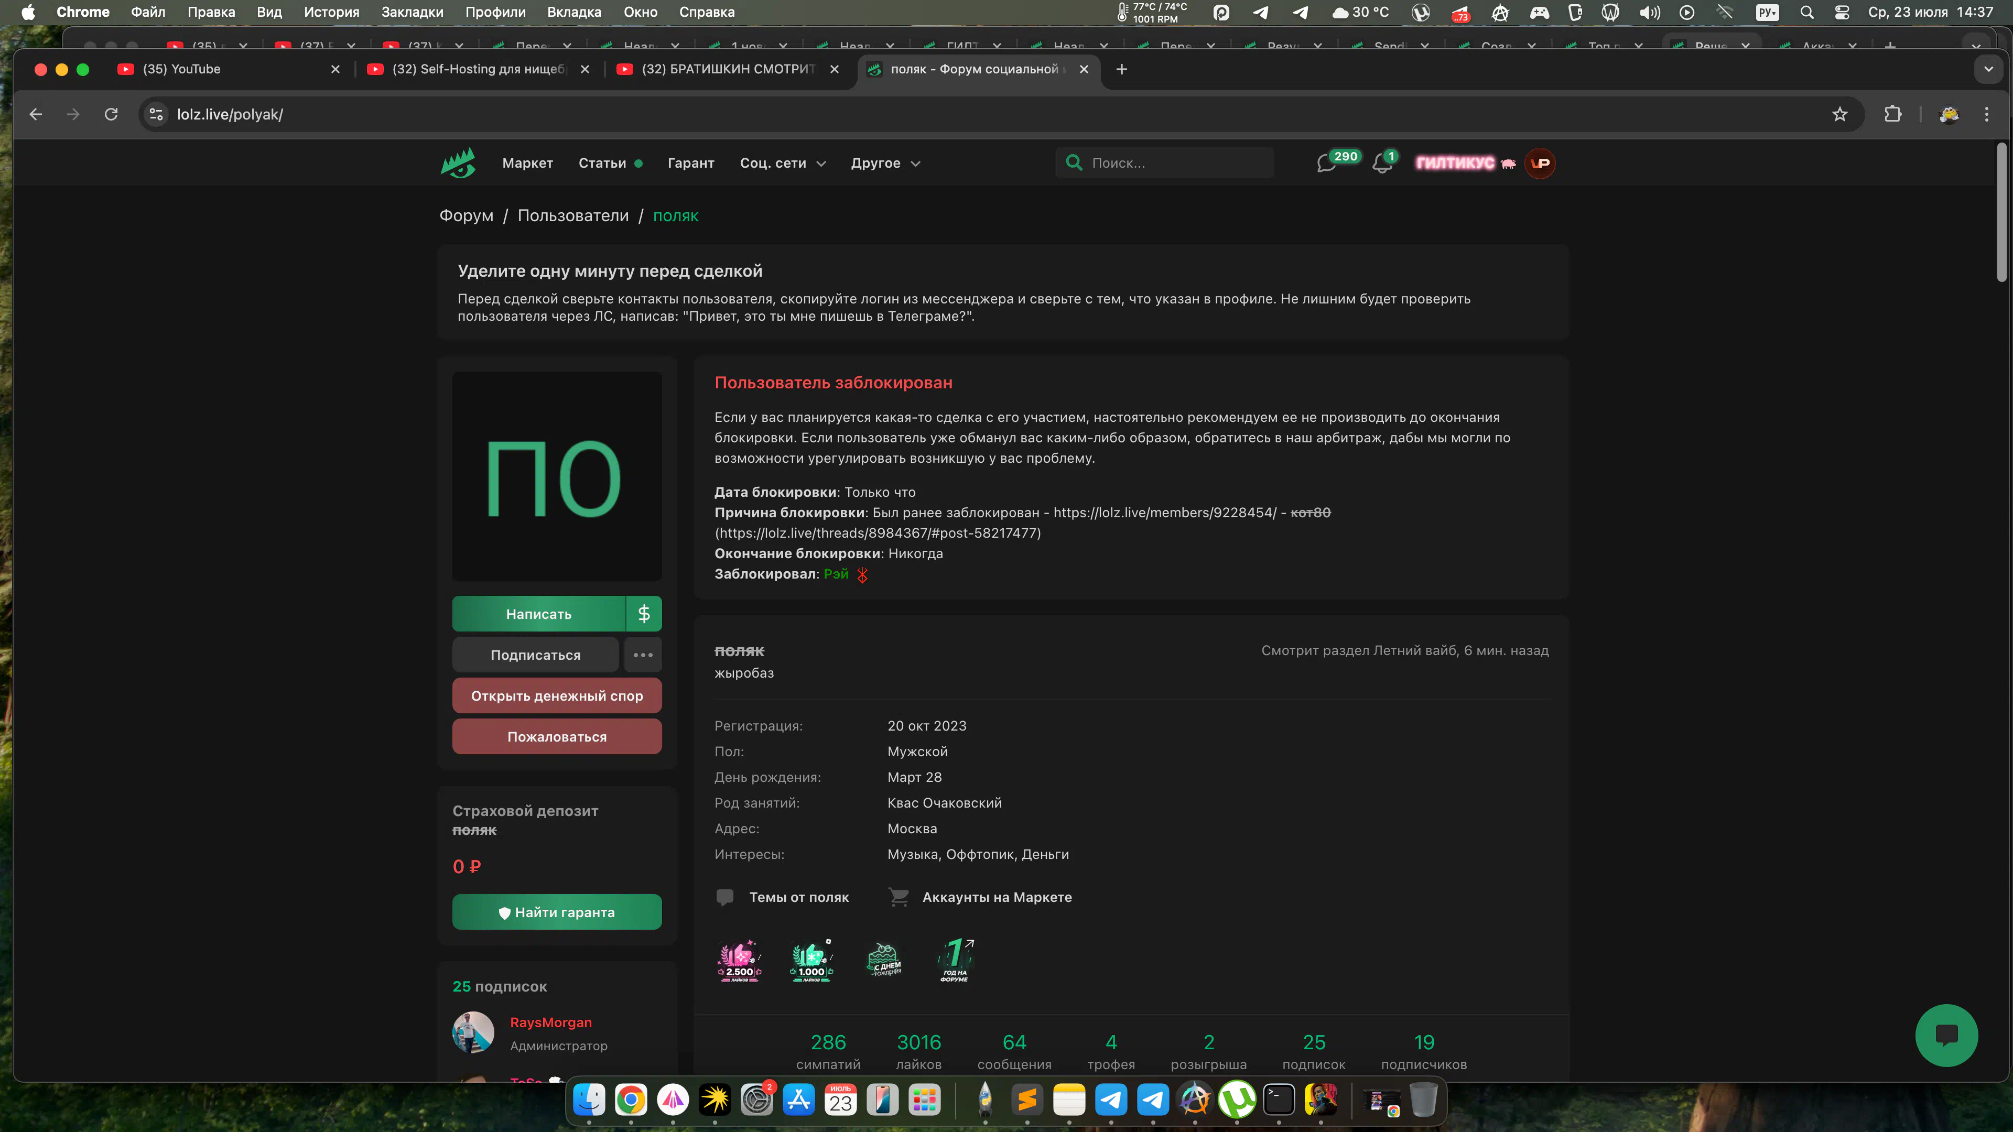The height and width of the screenshot is (1132, 2013).
Task: Click the user avatar in site header
Action: (x=1540, y=164)
